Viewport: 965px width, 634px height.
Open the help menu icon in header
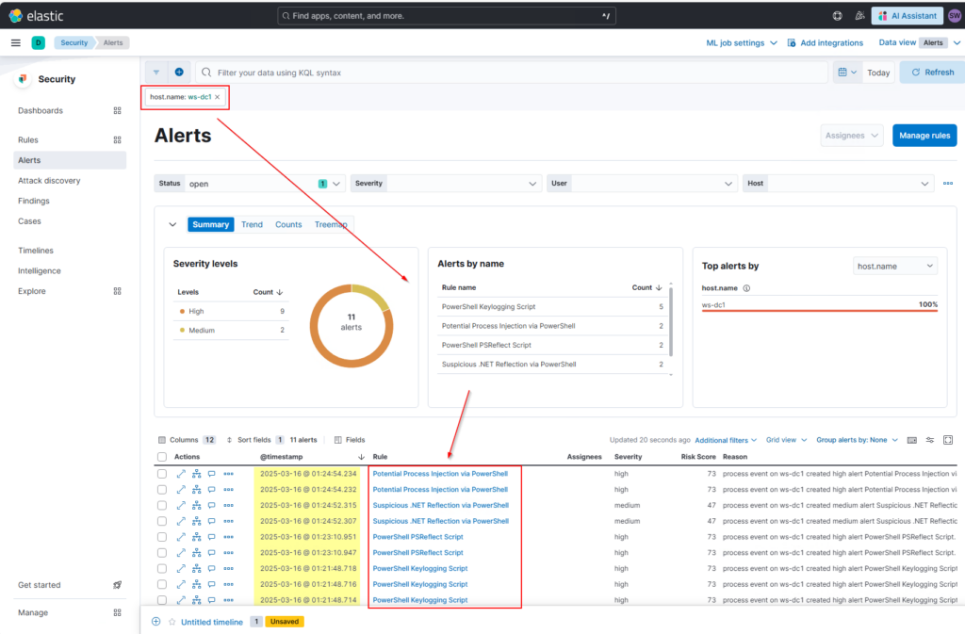coord(837,16)
